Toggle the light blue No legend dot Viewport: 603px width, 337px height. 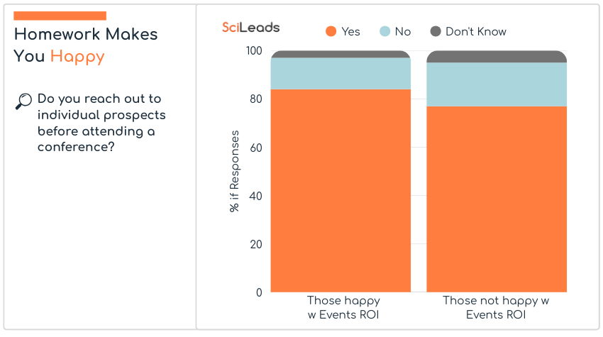click(385, 31)
